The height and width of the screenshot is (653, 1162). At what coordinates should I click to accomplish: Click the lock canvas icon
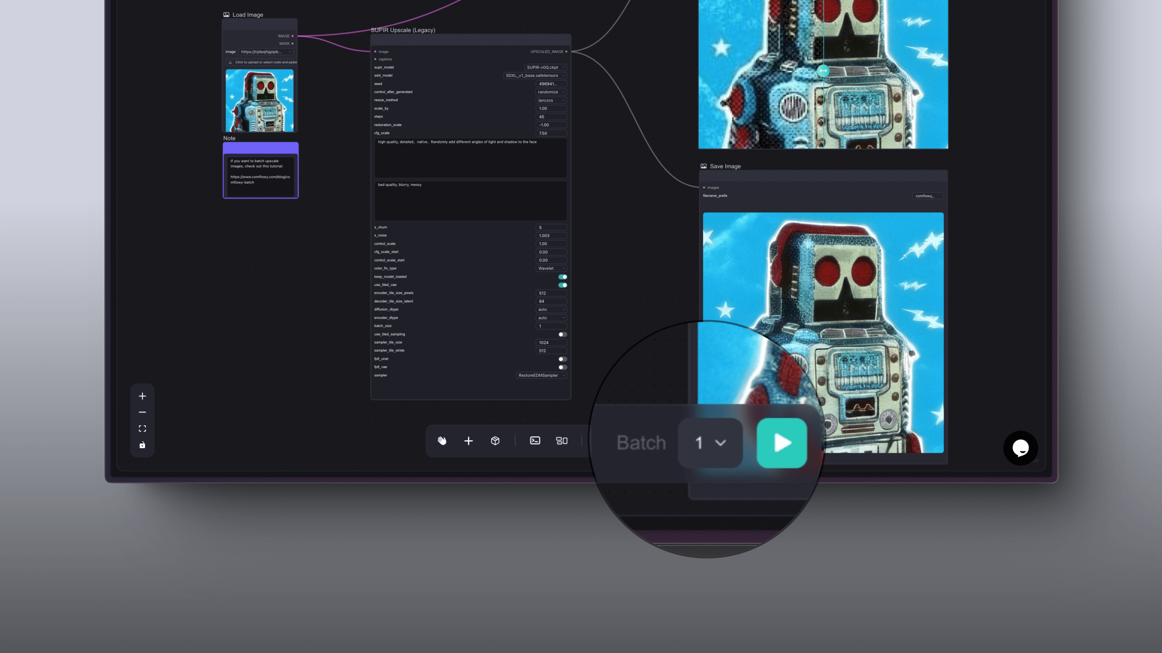pyautogui.click(x=142, y=445)
